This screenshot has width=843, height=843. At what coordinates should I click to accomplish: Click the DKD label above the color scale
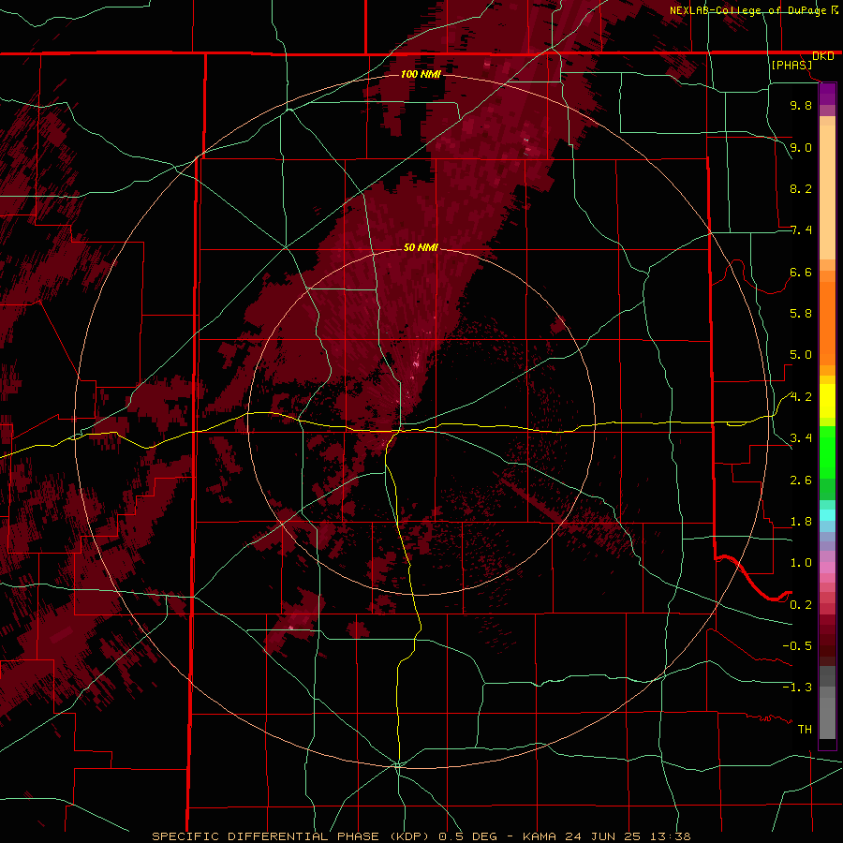coord(823,56)
